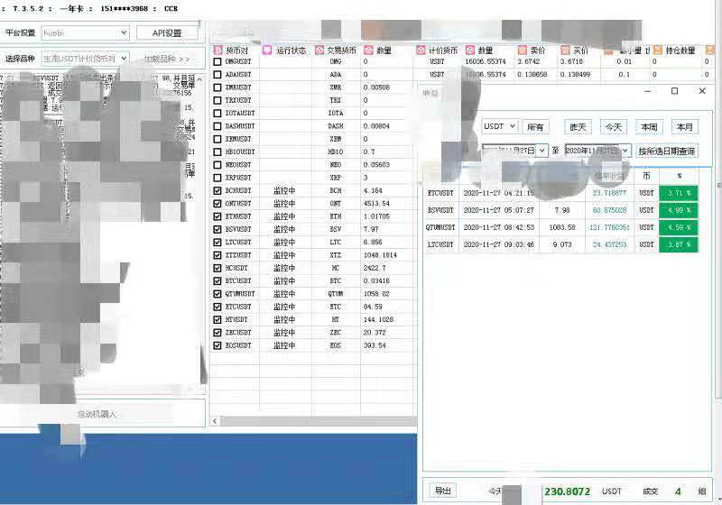Viewport: 722px width, 505px height.
Task: Click the 加载品种 >> button
Action: pos(167,59)
